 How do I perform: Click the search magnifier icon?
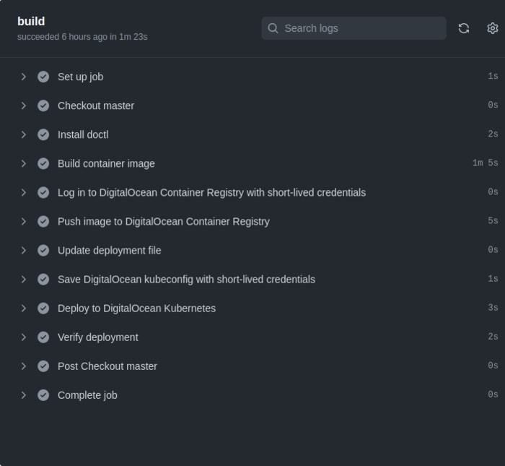coord(273,28)
